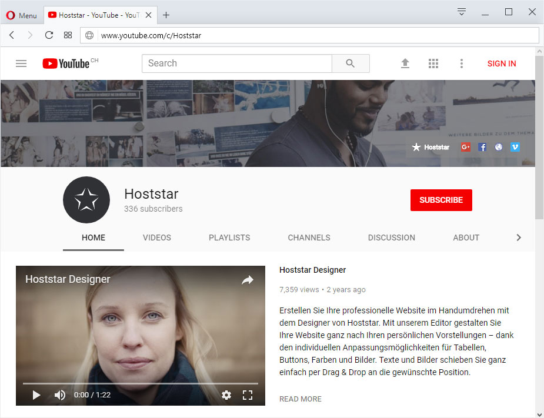The image size is (544, 418).
Task: Open the Facebook link on banner
Action: pyautogui.click(x=482, y=147)
